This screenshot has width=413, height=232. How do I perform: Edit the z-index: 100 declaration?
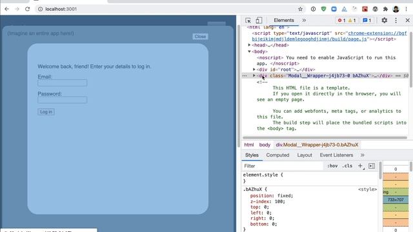267,202
